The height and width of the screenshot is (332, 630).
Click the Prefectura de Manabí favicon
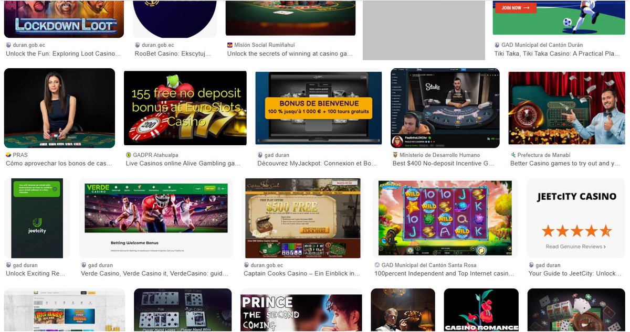(x=513, y=155)
